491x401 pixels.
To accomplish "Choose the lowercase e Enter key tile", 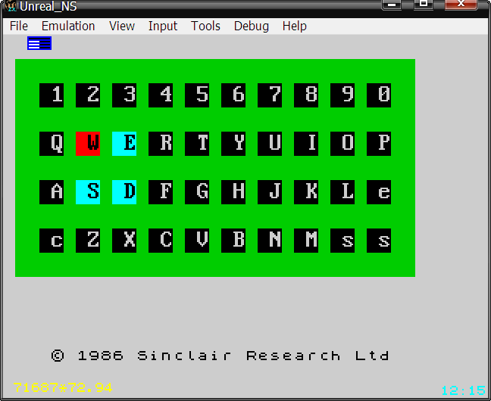I will (379, 192).
